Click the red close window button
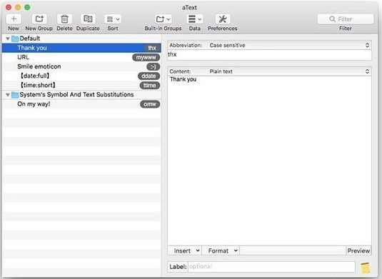382x279 pixels. (9, 7)
